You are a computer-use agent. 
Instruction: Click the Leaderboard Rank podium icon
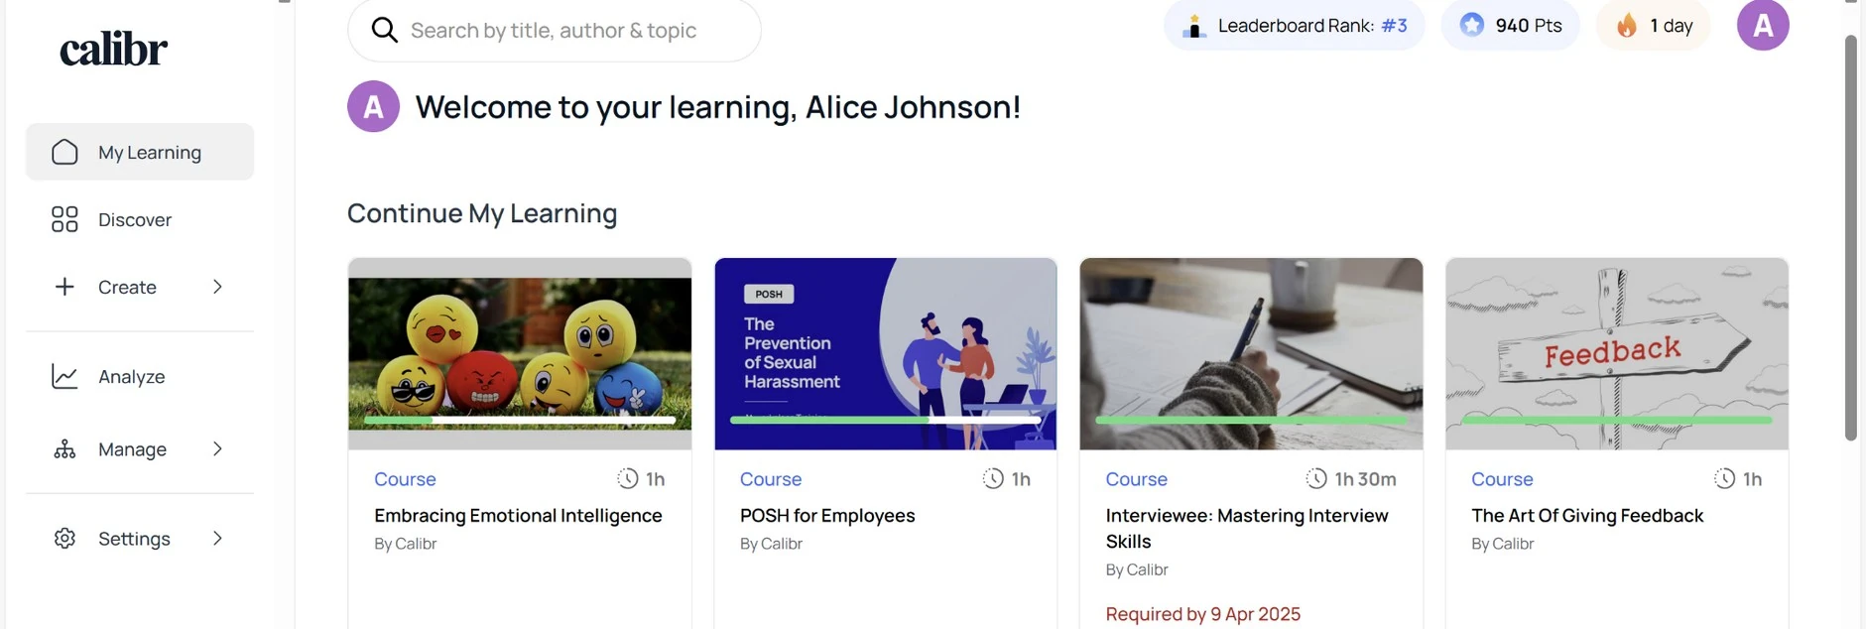click(x=1194, y=27)
